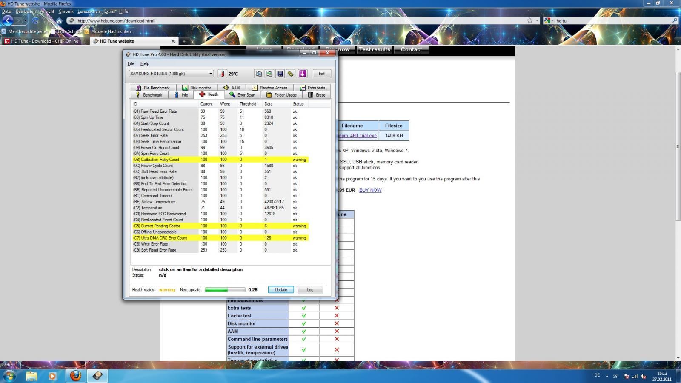Viewport: 681px width, 383px height.
Task: Click the Firefox home icon
Action: 59,20
